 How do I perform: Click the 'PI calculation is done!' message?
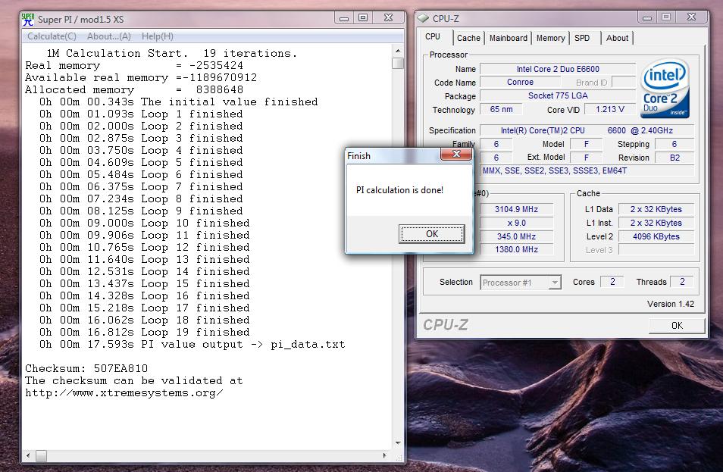(399, 190)
